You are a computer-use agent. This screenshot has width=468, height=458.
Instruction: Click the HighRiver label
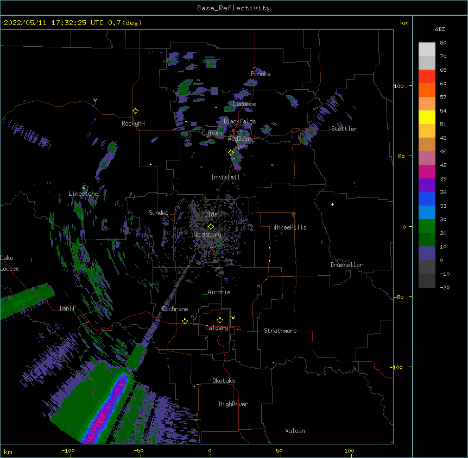(233, 404)
